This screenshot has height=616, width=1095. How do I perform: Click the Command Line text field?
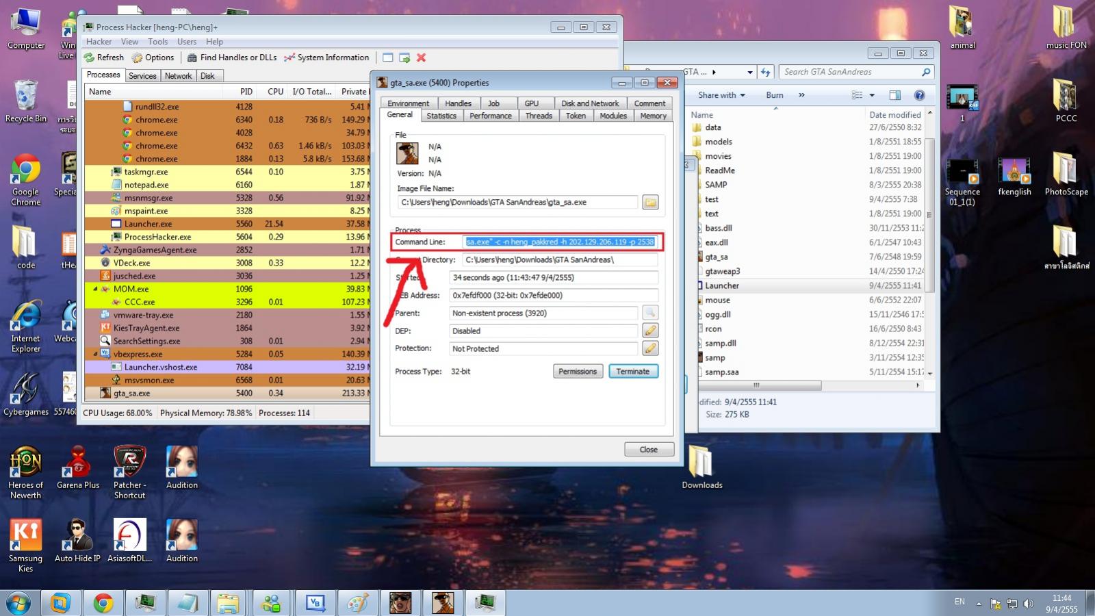pyautogui.click(x=560, y=242)
